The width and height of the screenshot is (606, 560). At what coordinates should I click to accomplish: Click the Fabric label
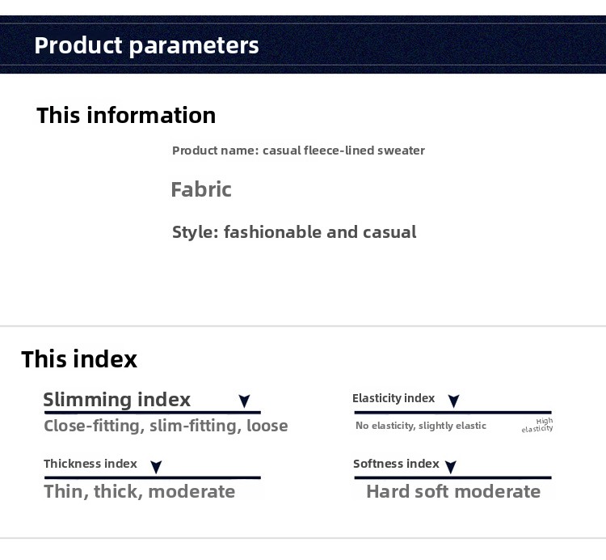click(x=201, y=190)
